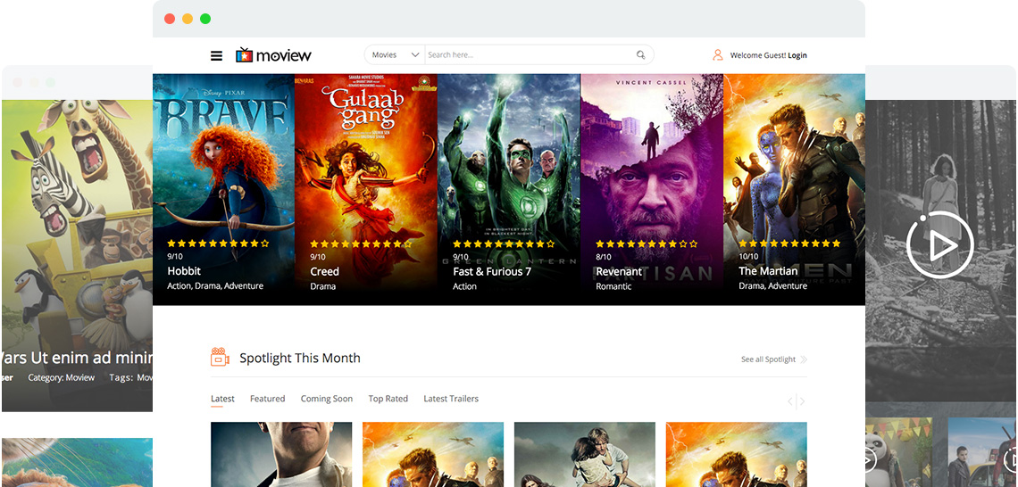Click the Spotlight film camera icon
Image resolution: width=1018 pixels, height=487 pixels.
[x=220, y=358]
